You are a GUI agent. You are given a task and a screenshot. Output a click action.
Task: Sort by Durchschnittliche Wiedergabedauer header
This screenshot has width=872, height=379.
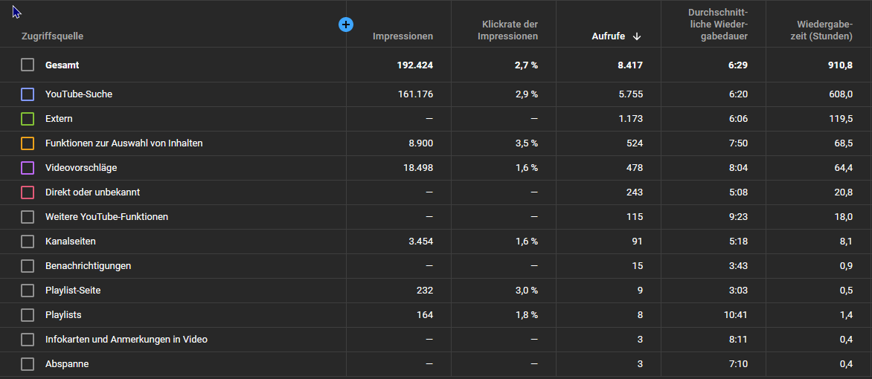coord(717,25)
